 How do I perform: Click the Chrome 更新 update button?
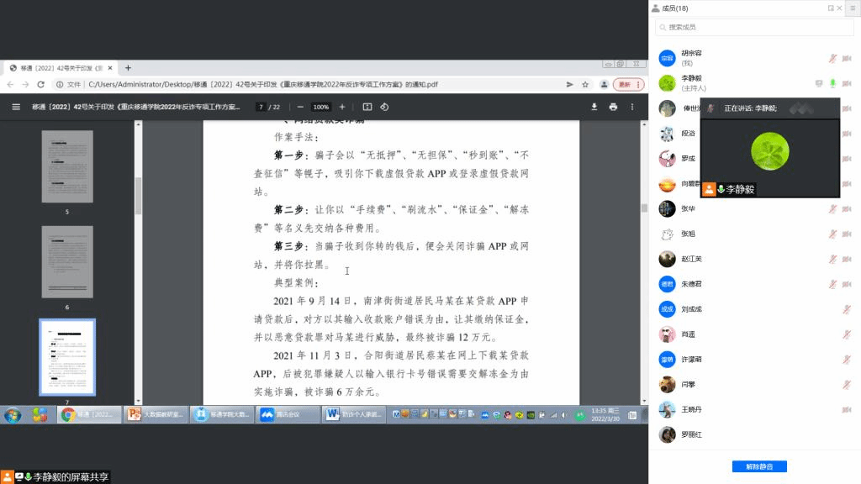pos(624,85)
